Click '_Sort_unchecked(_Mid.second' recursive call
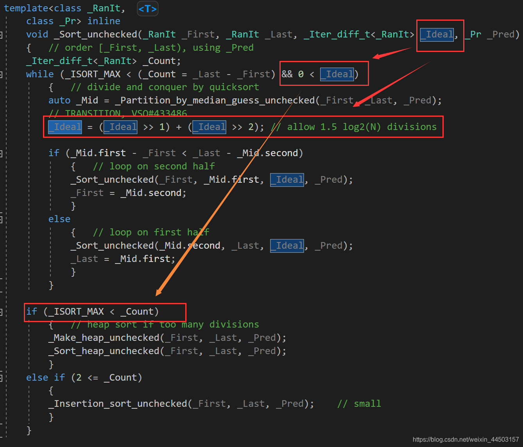This screenshot has width=523, height=447. click(145, 246)
